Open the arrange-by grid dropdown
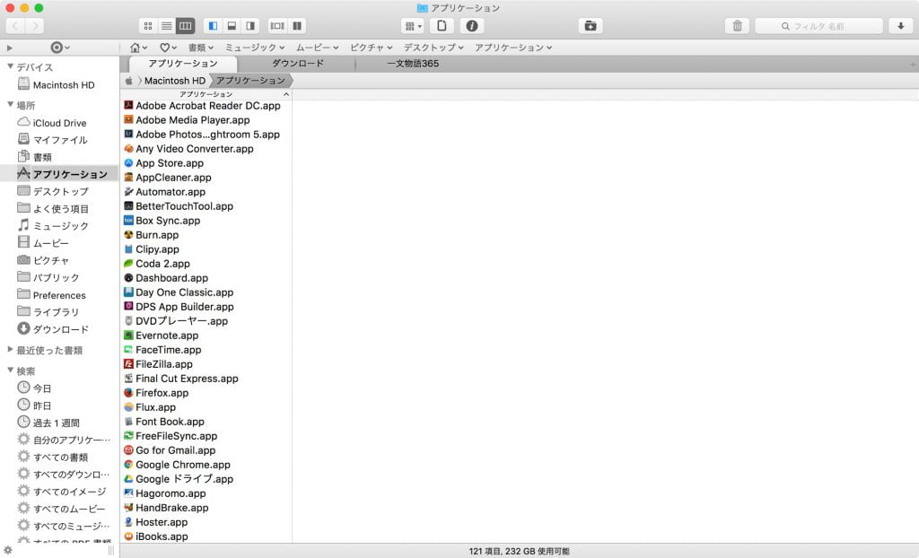919x558 pixels. point(413,26)
